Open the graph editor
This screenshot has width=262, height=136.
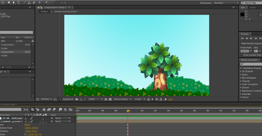(x=71, y=110)
